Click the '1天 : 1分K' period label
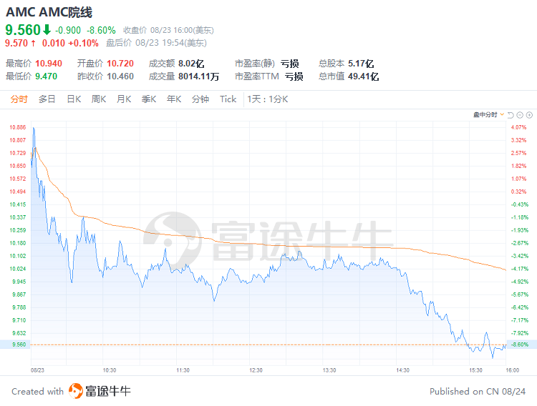 [x=268, y=99]
